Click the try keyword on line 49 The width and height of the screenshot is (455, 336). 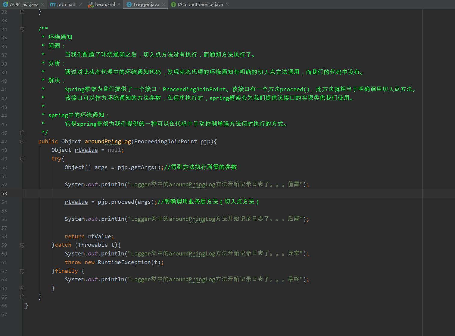point(56,159)
